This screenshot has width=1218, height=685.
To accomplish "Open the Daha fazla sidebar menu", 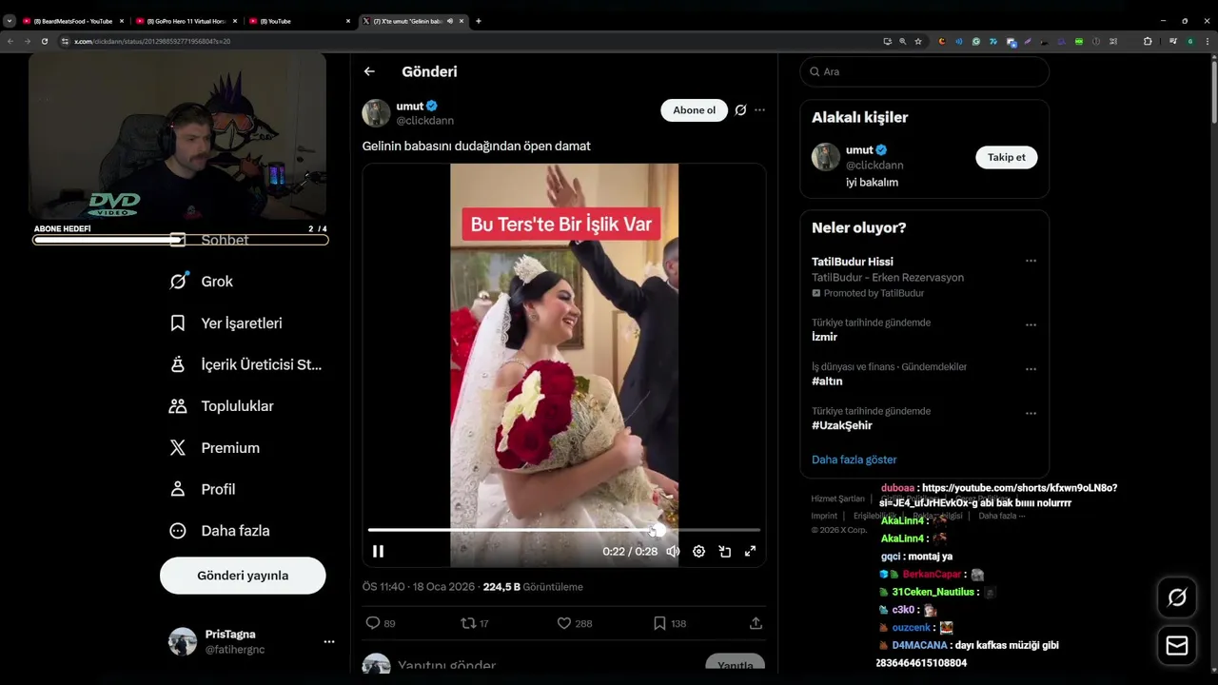I will tap(219, 531).
